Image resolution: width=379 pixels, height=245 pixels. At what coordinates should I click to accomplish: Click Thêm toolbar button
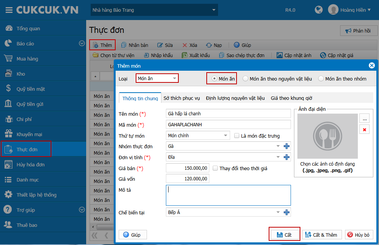click(102, 45)
